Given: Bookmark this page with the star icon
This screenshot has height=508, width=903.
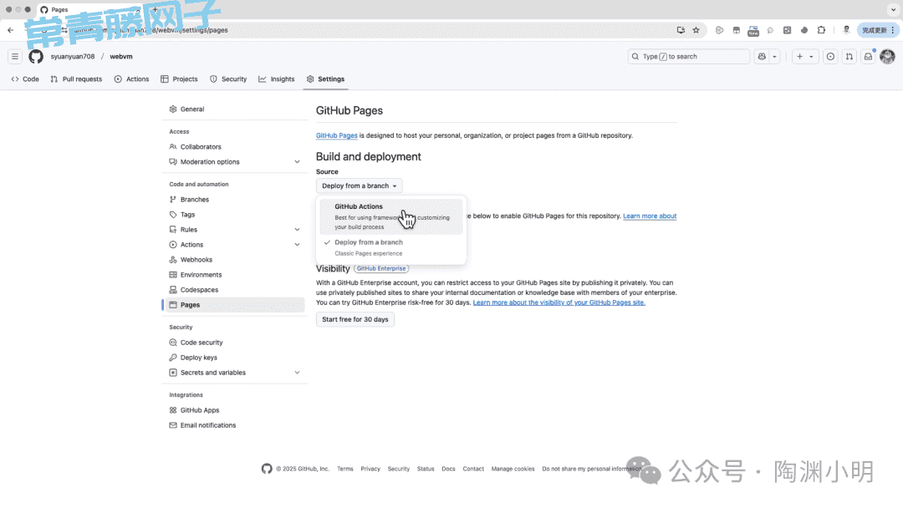Looking at the screenshot, I should click(696, 30).
